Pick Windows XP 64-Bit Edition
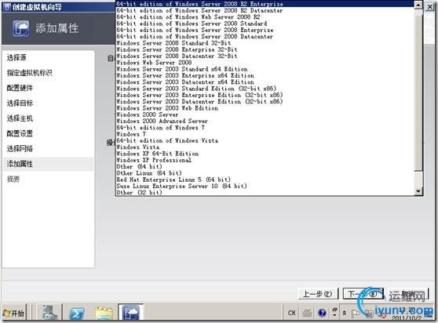 point(265,154)
